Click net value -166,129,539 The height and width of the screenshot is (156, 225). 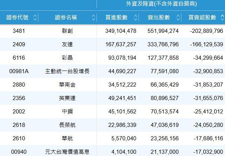point(207,44)
